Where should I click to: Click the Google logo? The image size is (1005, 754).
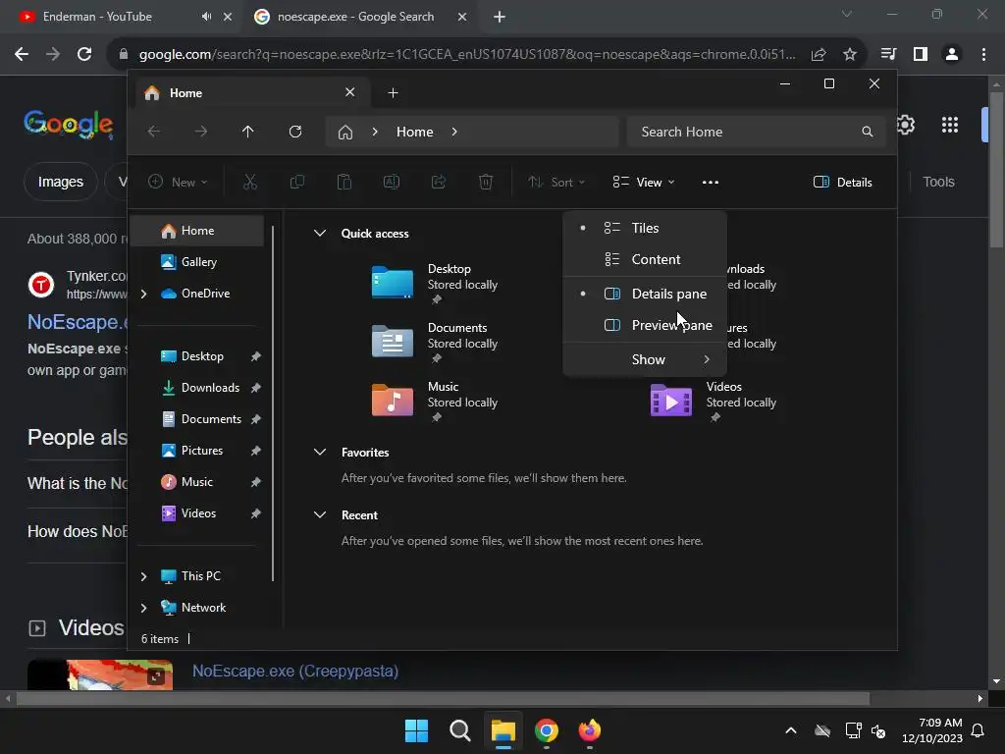click(x=68, y=124)
